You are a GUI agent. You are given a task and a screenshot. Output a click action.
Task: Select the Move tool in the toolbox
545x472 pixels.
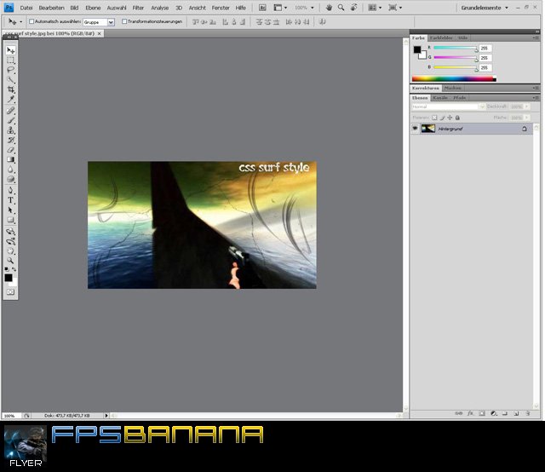(x=11, y=50)
